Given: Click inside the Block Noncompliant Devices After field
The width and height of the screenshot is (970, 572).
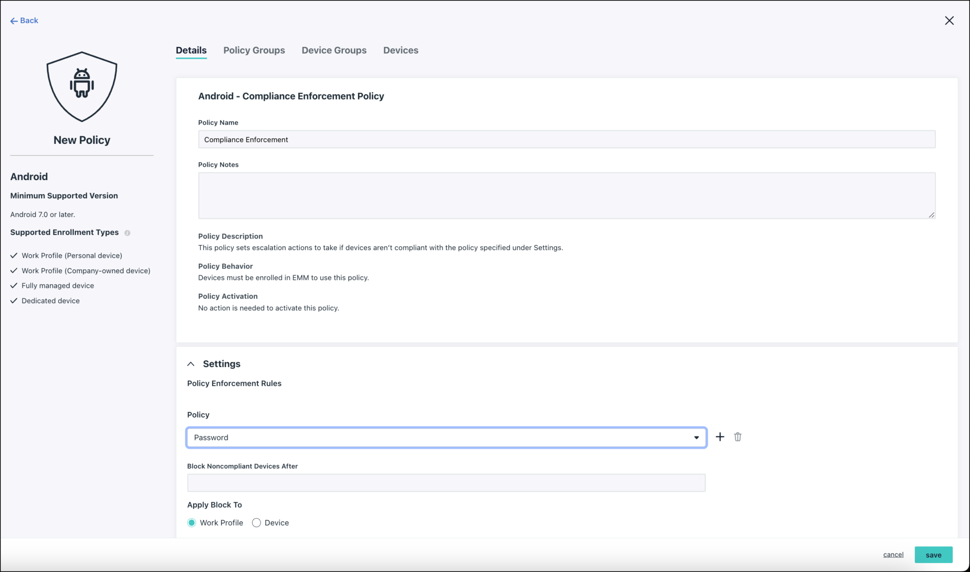Looking at the screenshot, I should (445, 483).
